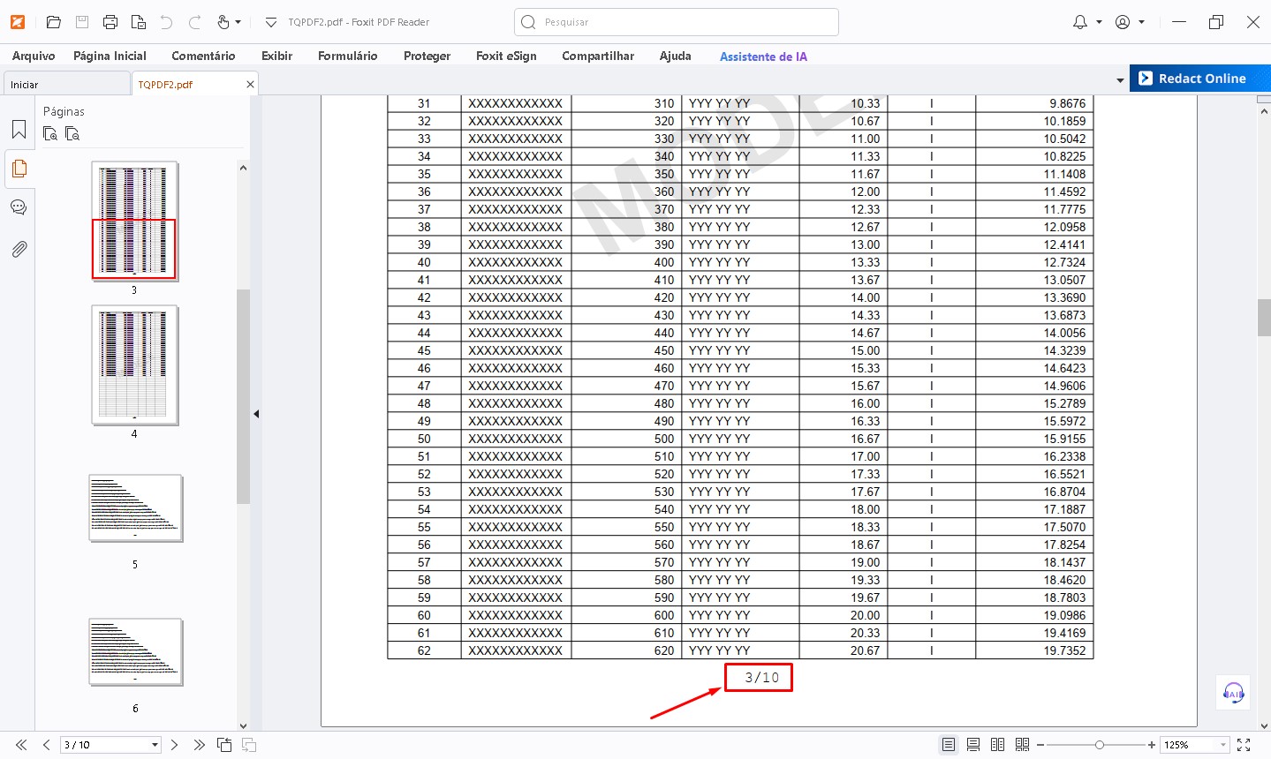Open the Assistente de IA tab

[763, 56]
